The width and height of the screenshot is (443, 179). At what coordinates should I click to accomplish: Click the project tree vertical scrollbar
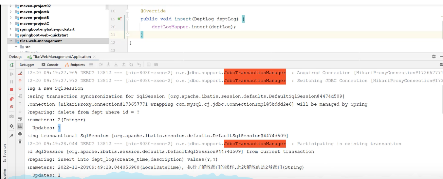pyautogui.click(x=107, y=7)
